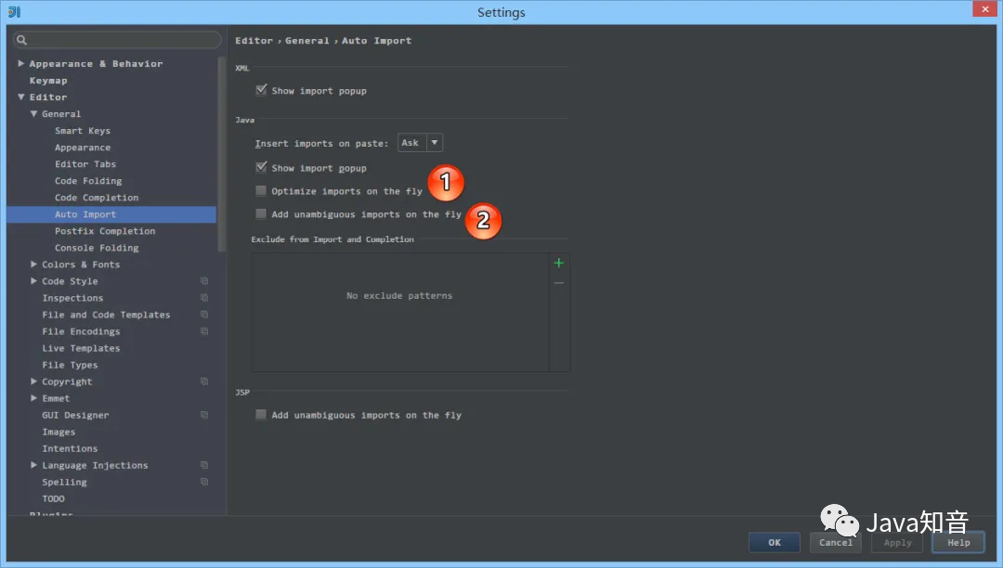Click inside the settings search field

click(121, 40)
